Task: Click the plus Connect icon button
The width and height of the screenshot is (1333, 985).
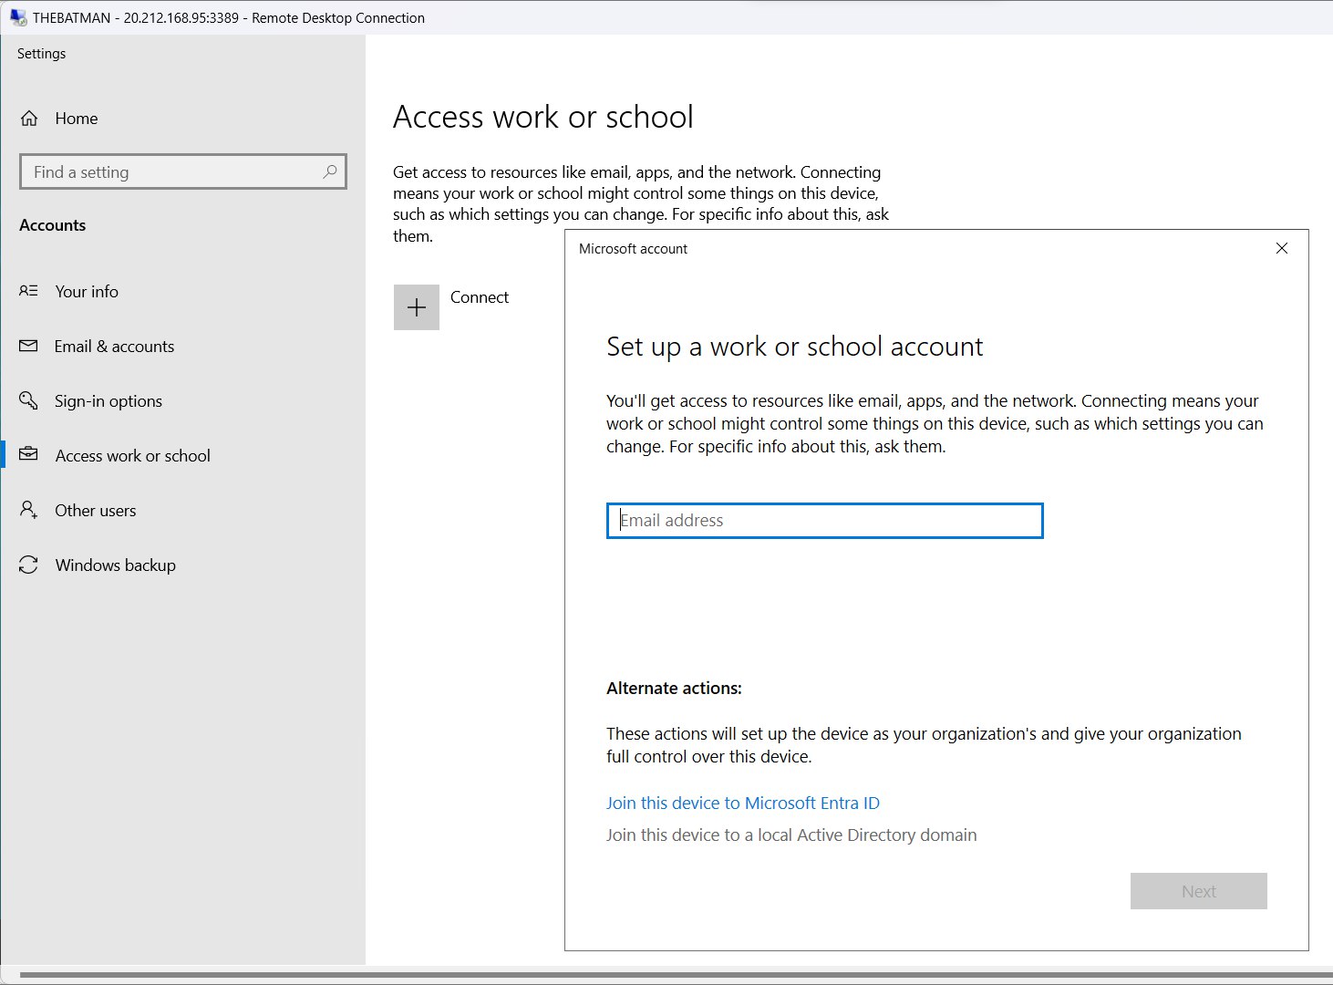Action: 417,307
